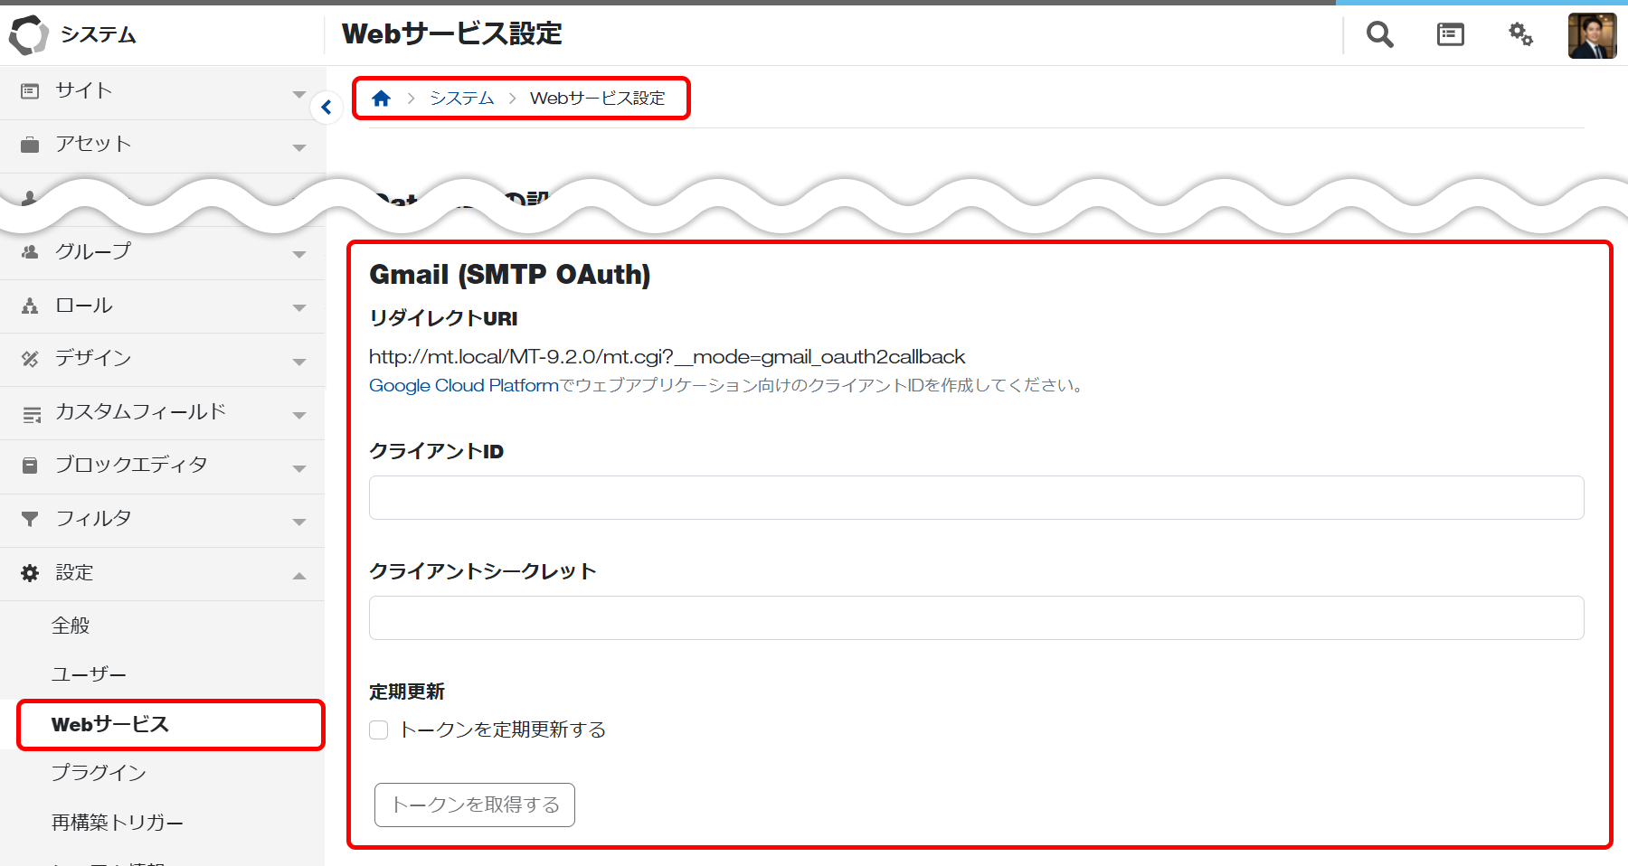Open the プラグイン settings page

click(x=99, y=773)
